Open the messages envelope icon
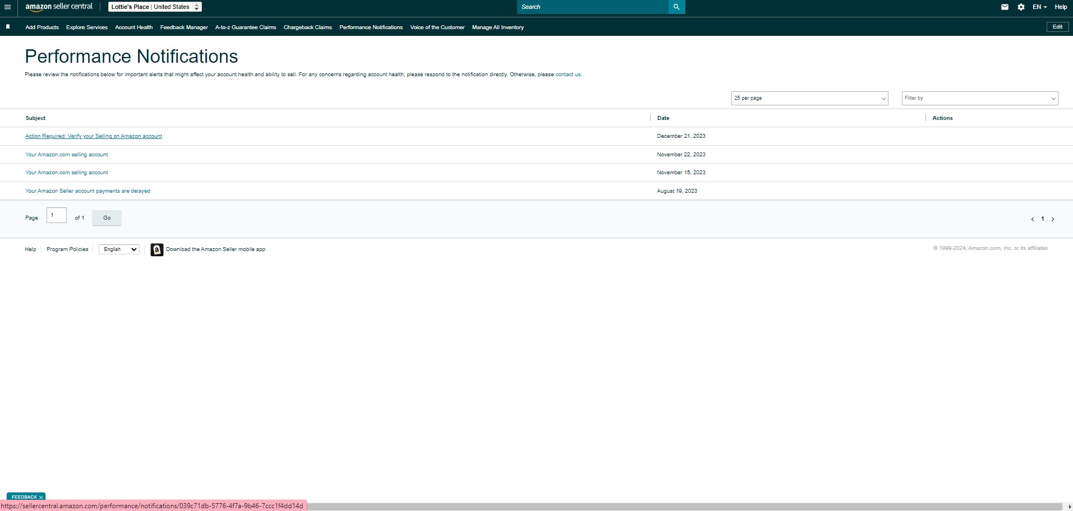This screenshot has width=1073, height=511. (1005, 7)
